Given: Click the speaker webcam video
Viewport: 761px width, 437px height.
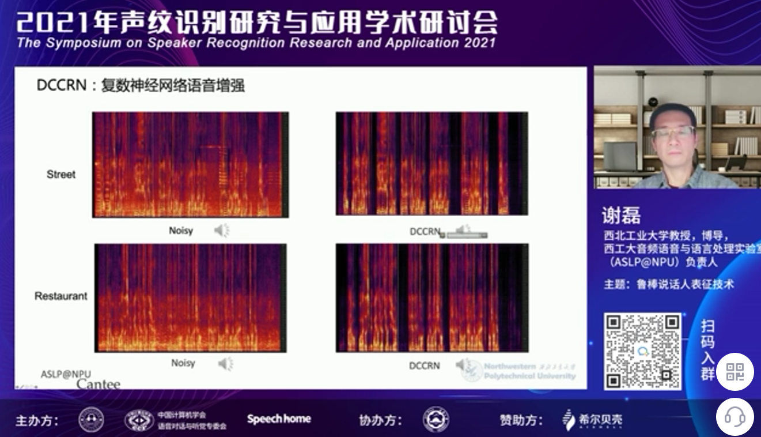Looking at the screenshot, I should point(677,127).
